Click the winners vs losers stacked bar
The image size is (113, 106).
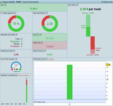27,91
